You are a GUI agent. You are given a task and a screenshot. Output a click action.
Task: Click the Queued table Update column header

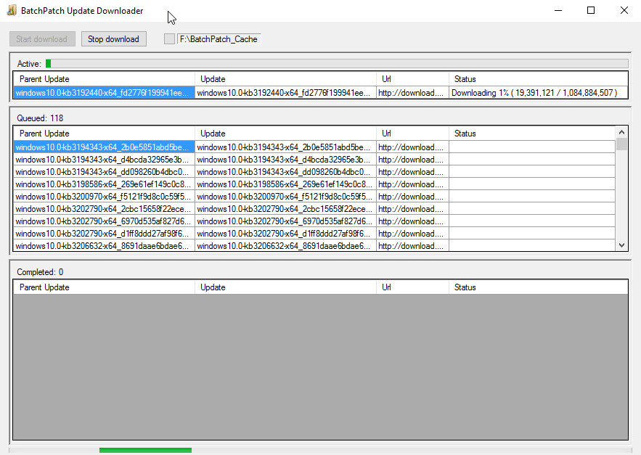pyautogui.click(x=285, y=134)
